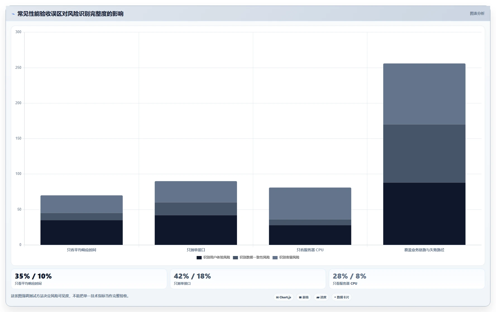Click the 200 y-axis tick value
The width and height of the screenshot is (496, 312).
pos(18,103)
